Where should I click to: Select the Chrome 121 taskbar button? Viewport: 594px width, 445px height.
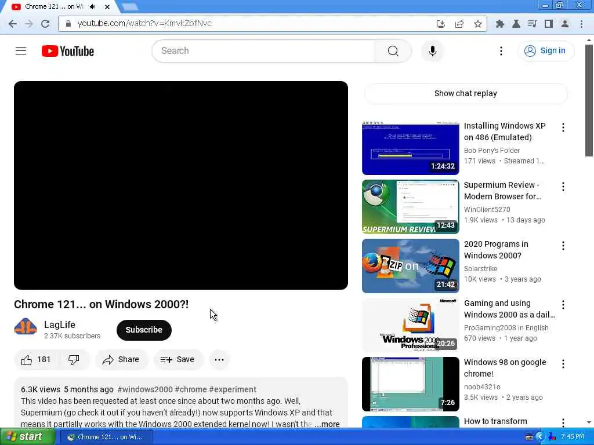[x=107, y=437]
